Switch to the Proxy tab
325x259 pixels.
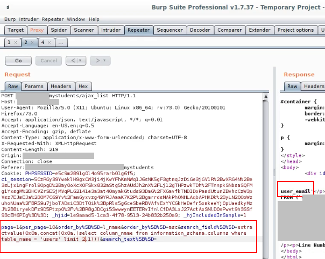pos(37,30)
